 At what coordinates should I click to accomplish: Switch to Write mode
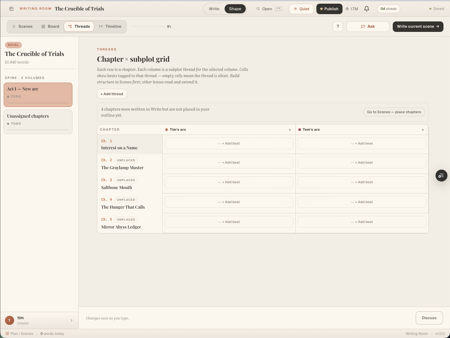pos(214,9)
